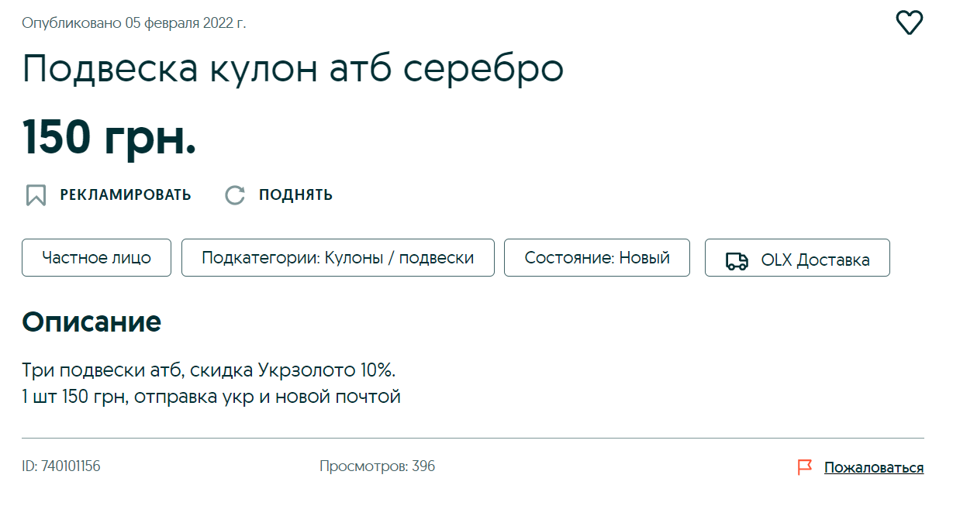Image resolution: width=953 pixels, height=516 pixels.
Task: Click the description line mentioning Укрзолото 10%
Action: click(214, 370)
